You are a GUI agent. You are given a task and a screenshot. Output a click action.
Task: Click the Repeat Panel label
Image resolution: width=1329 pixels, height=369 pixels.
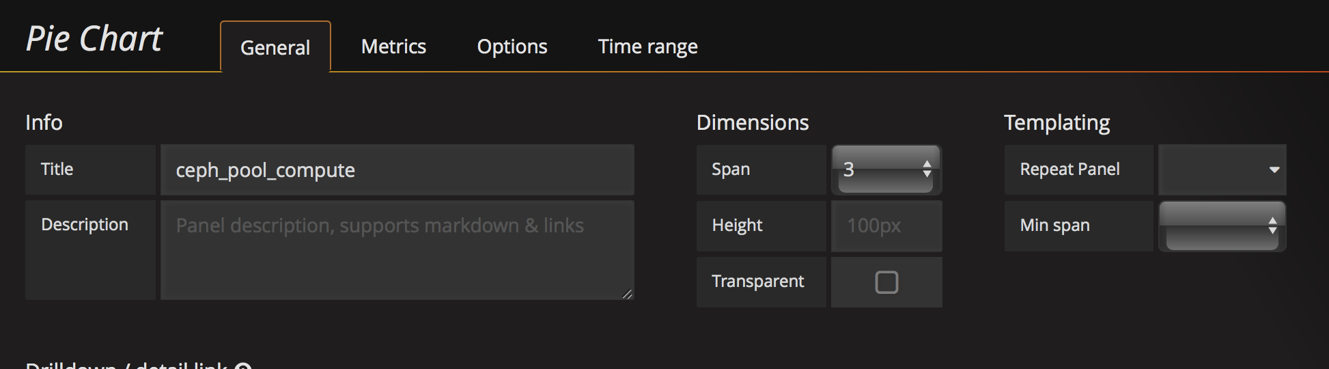tap(1069, 169)
